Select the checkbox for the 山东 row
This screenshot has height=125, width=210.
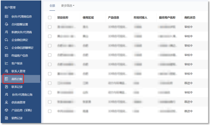[50, 92]
